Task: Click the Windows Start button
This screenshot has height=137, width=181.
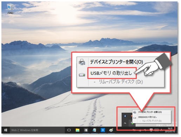Action: (6, 130)
